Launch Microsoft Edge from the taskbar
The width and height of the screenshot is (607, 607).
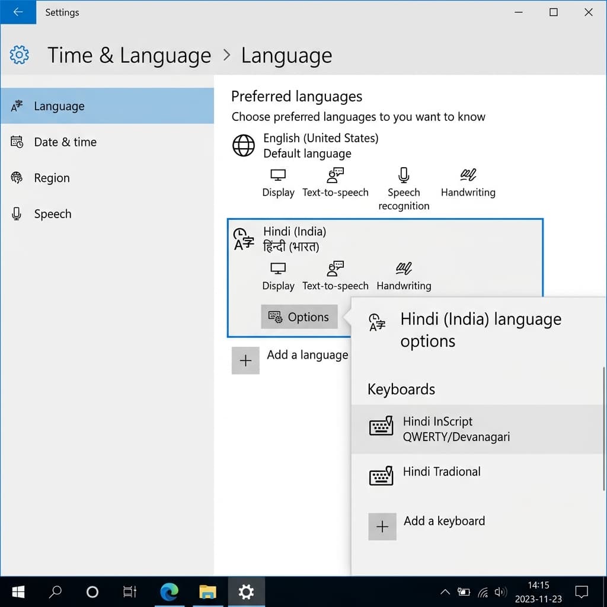(x=169, y=592)
